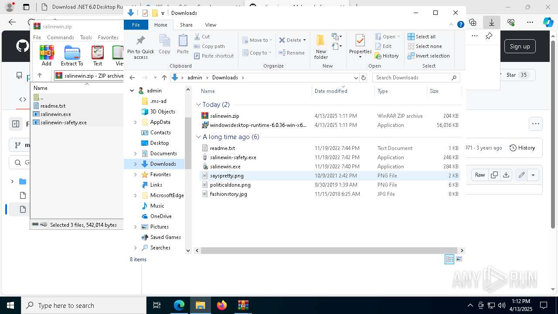
Task: Select OneDrive in navigation tree
Action: [161, 216]
